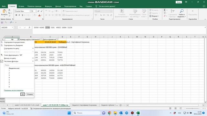Image resolution: width=207 pixels, height=116 pixels.
Task: Switch to Неделя 4 Iphone sheet tab
Action: [109, 105]
